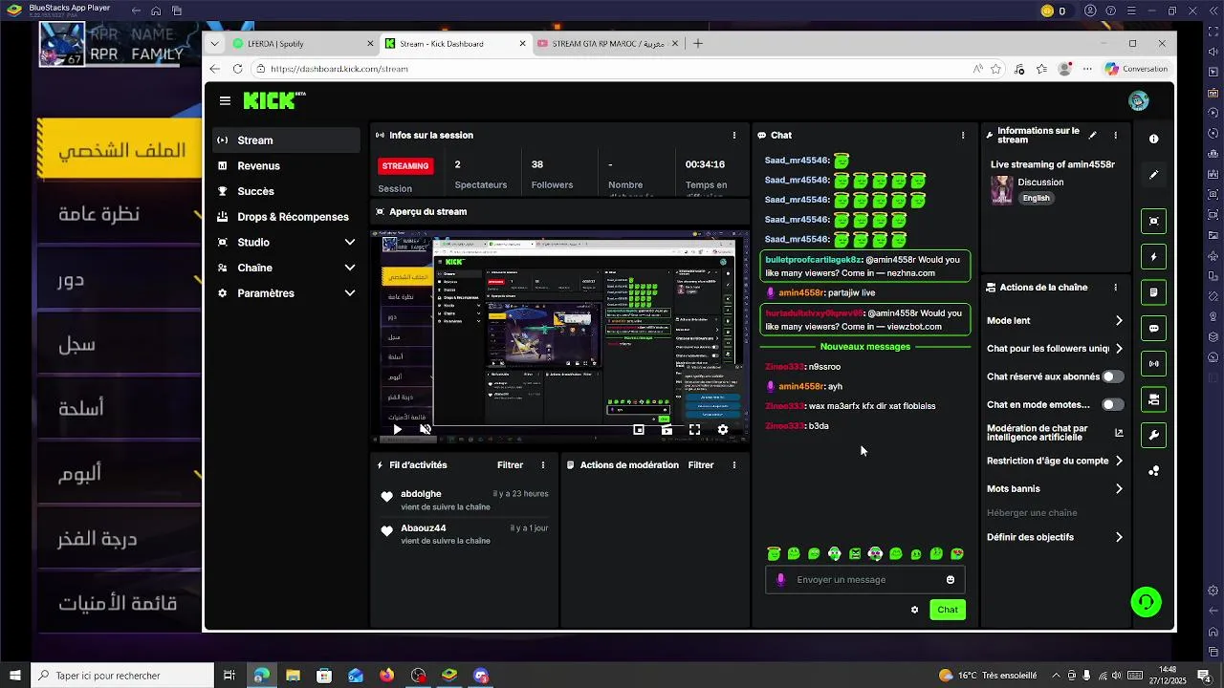
Task: Open Définir des objectifs
Action: click(1055, 537)
